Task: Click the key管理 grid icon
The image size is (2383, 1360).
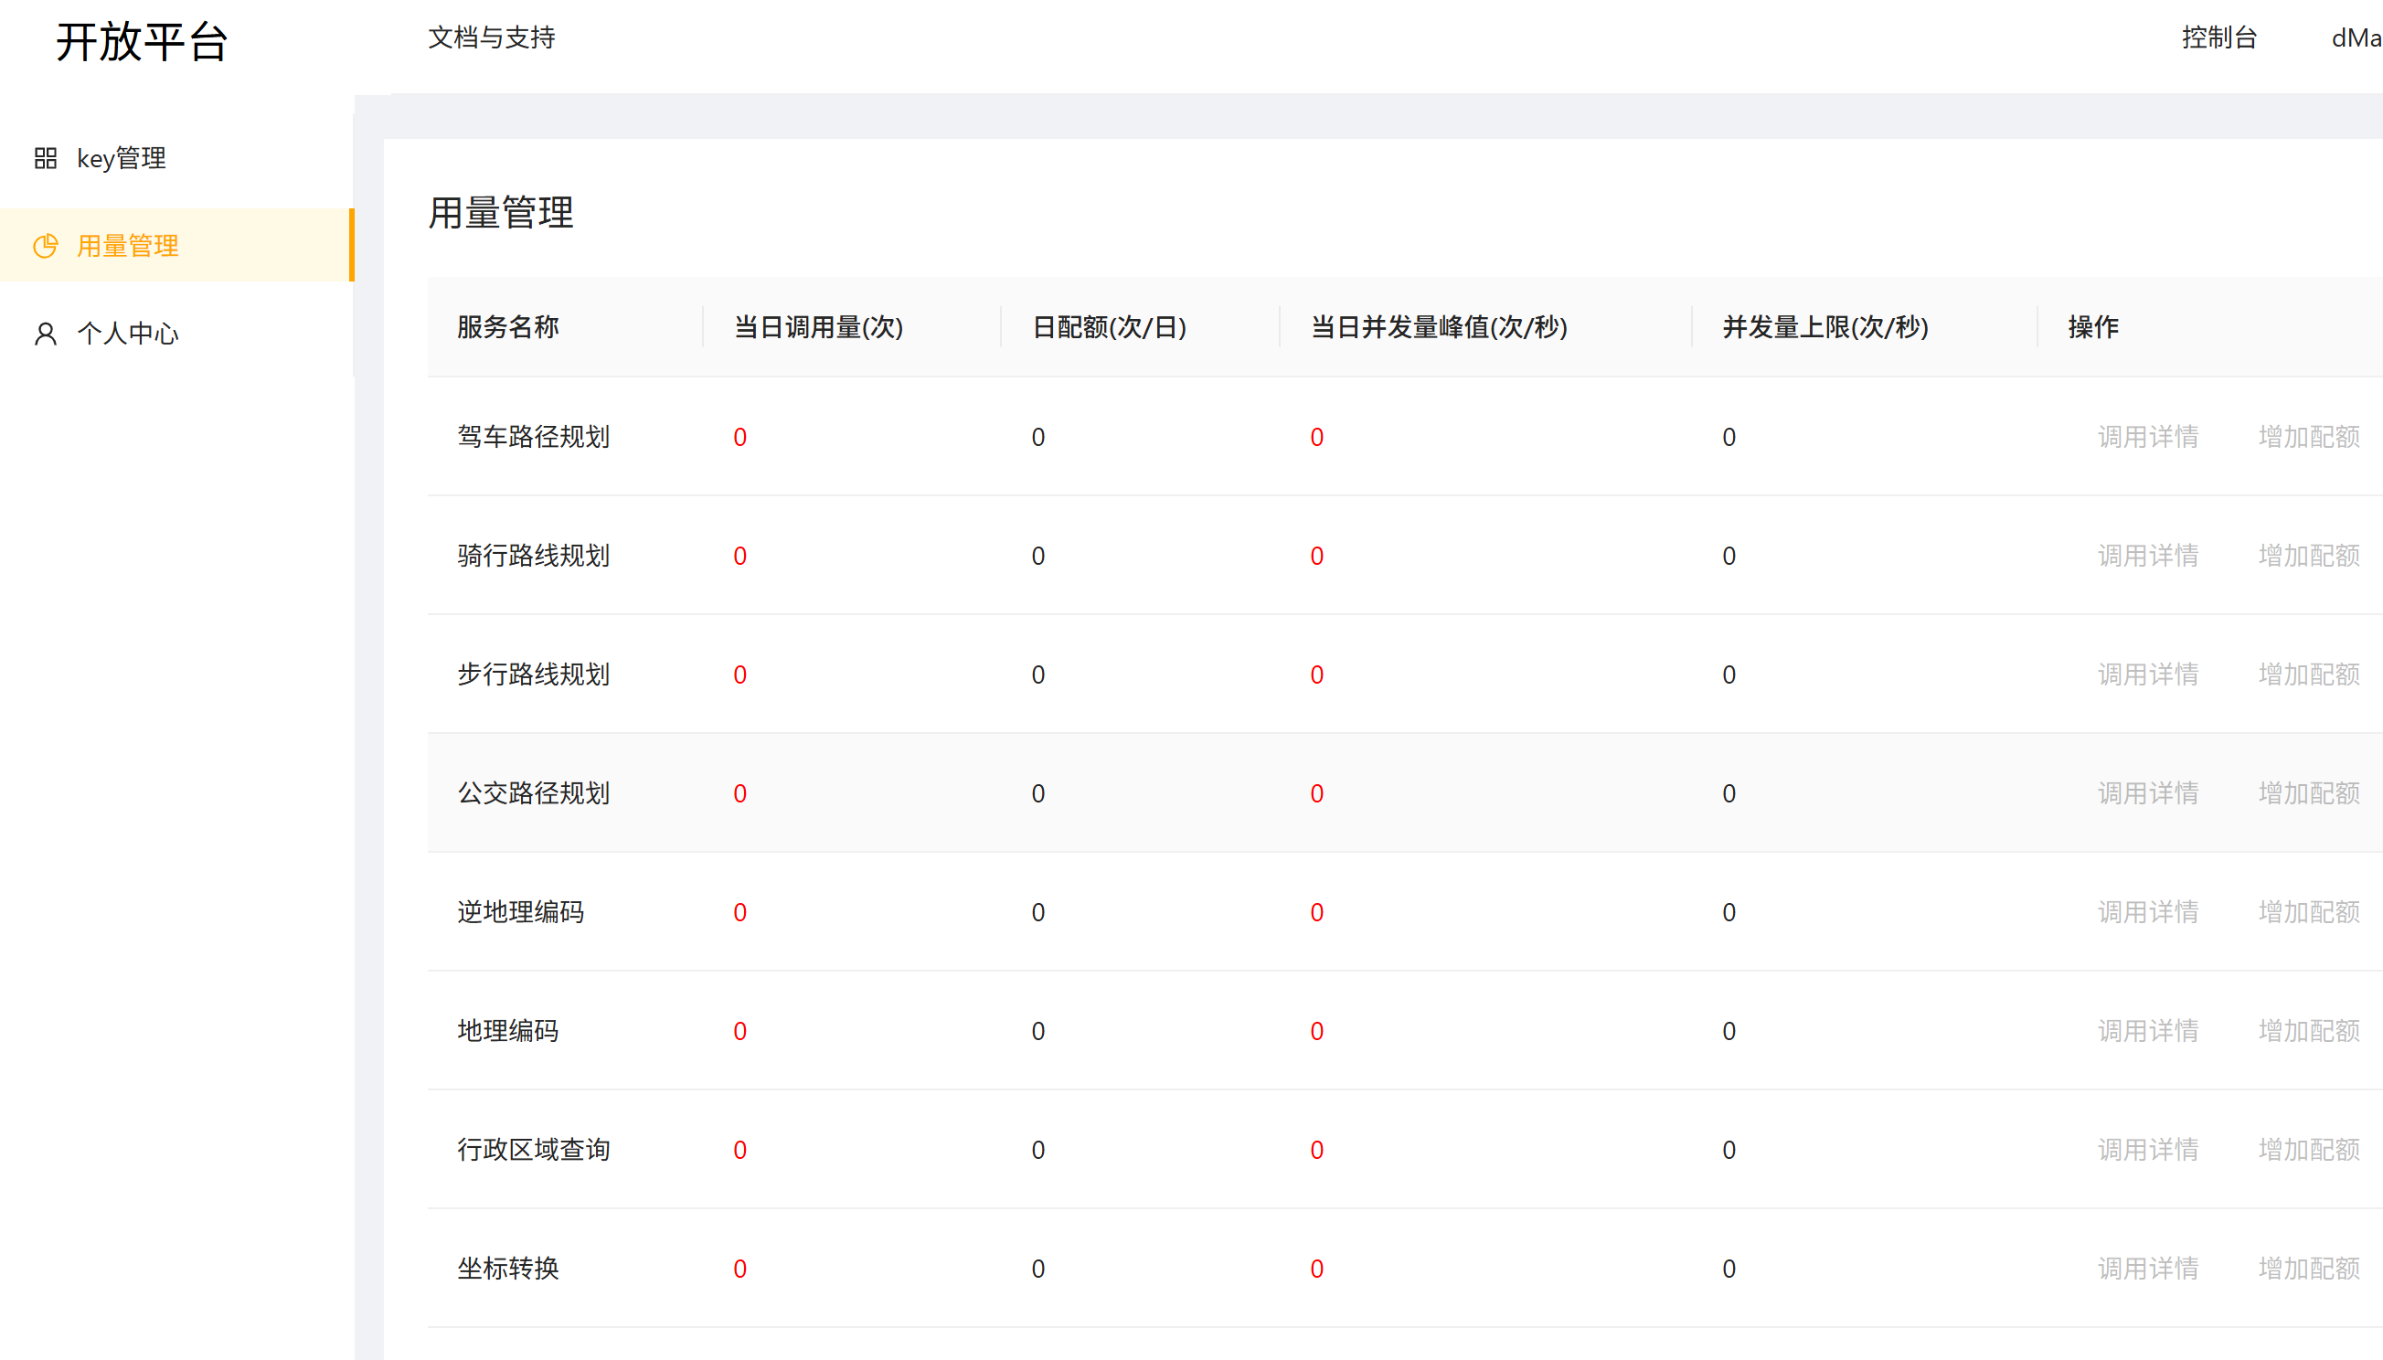Action: [x=45, y=158]
